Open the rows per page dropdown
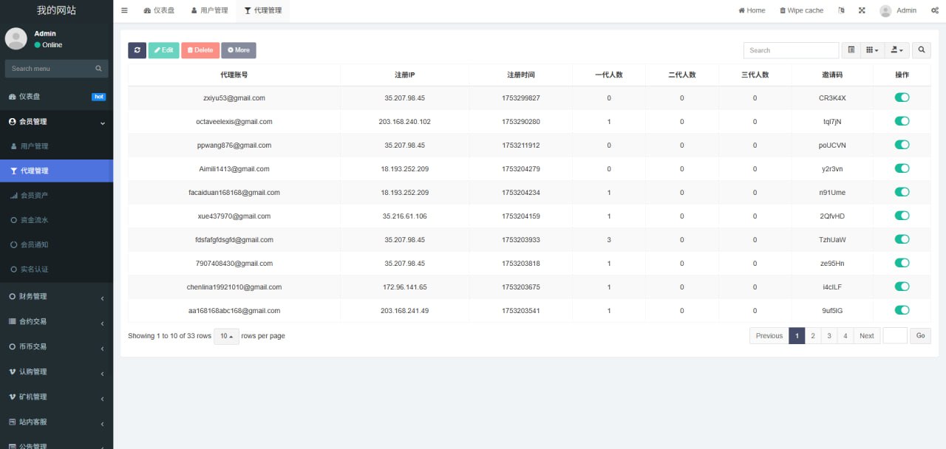 225,336
